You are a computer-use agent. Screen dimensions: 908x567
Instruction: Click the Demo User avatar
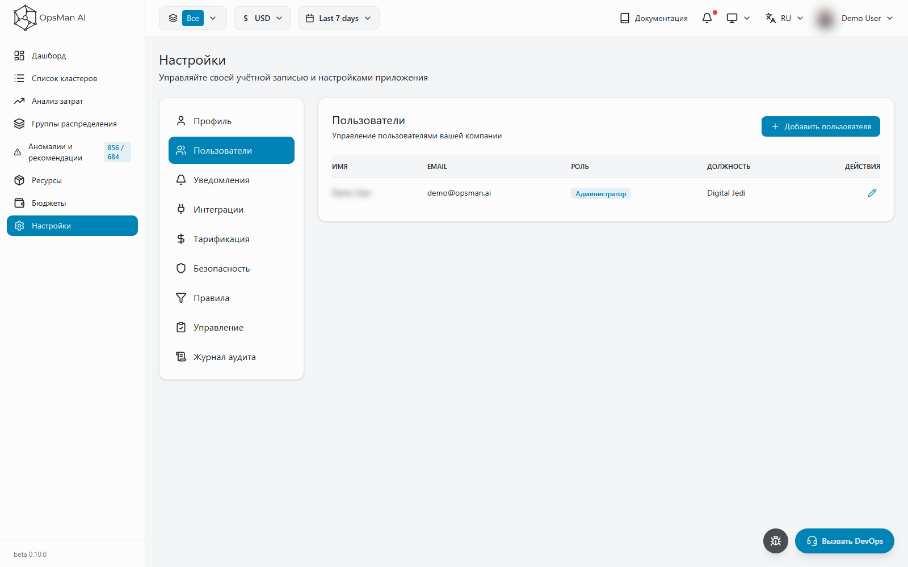coord(826,18)
